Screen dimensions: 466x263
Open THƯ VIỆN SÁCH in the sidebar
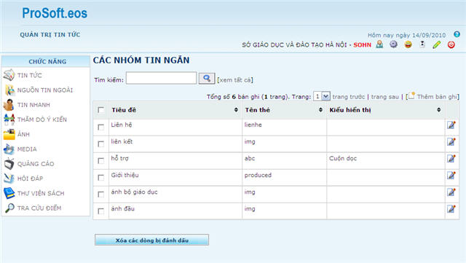[41, 193]
